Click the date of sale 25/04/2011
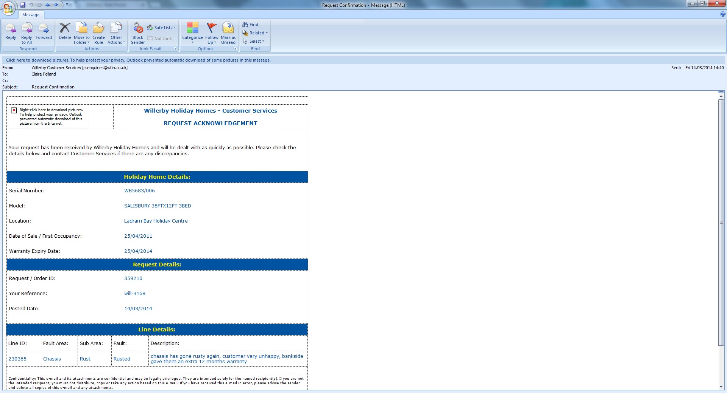Screen dimensions: 727x393 tap(138, 236)
